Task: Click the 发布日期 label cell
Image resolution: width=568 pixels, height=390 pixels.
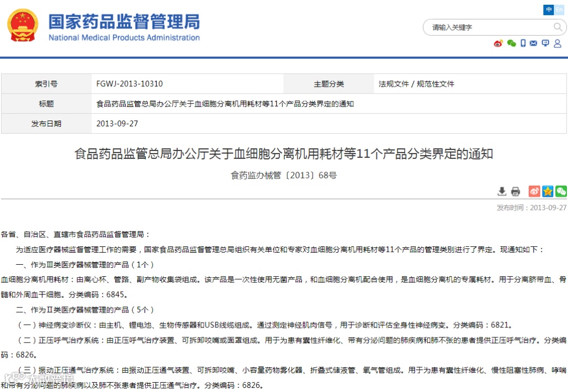Action: click(x=46, y=124)
